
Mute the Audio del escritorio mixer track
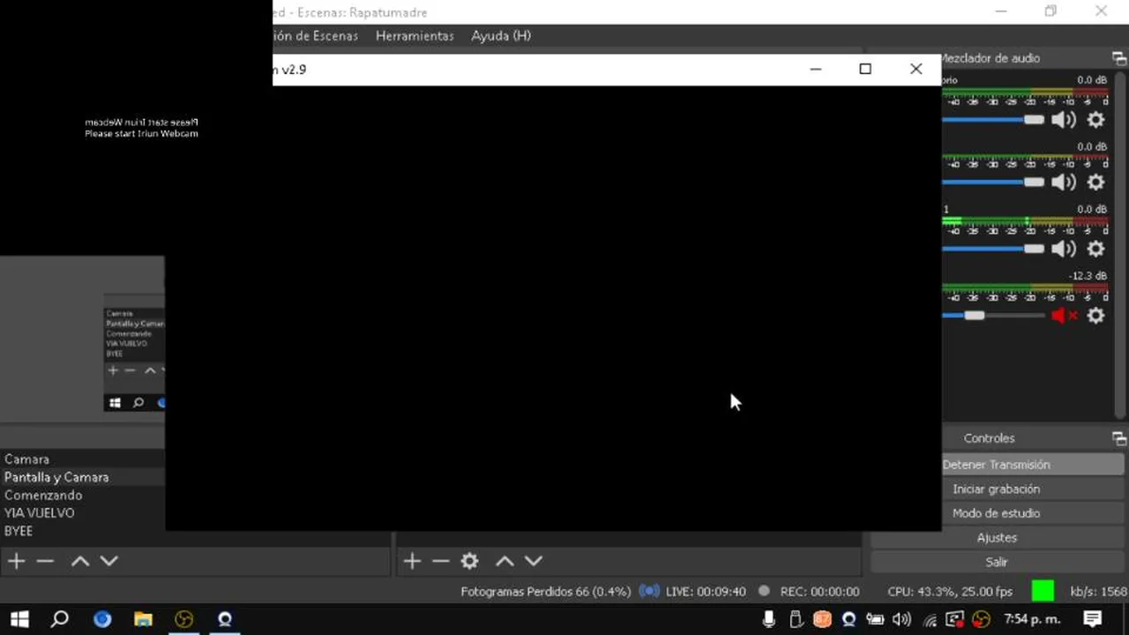coord(1064,120)
